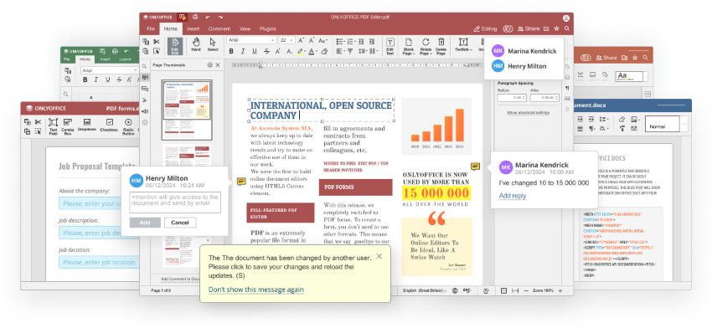712x328 pixels.
Task: Click the Fit to width status bar icon
Action: point(515,290)
